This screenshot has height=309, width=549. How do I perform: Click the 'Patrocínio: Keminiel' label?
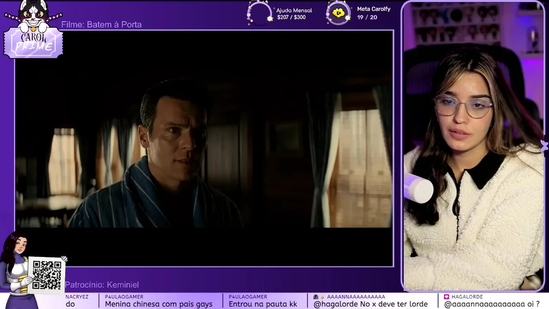pos(102,285)
